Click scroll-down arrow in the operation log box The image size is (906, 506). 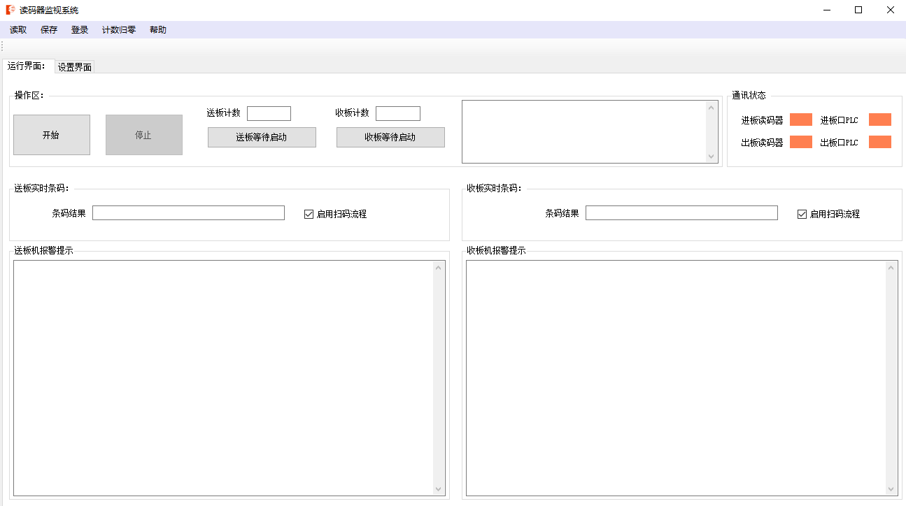pos(712,157)
